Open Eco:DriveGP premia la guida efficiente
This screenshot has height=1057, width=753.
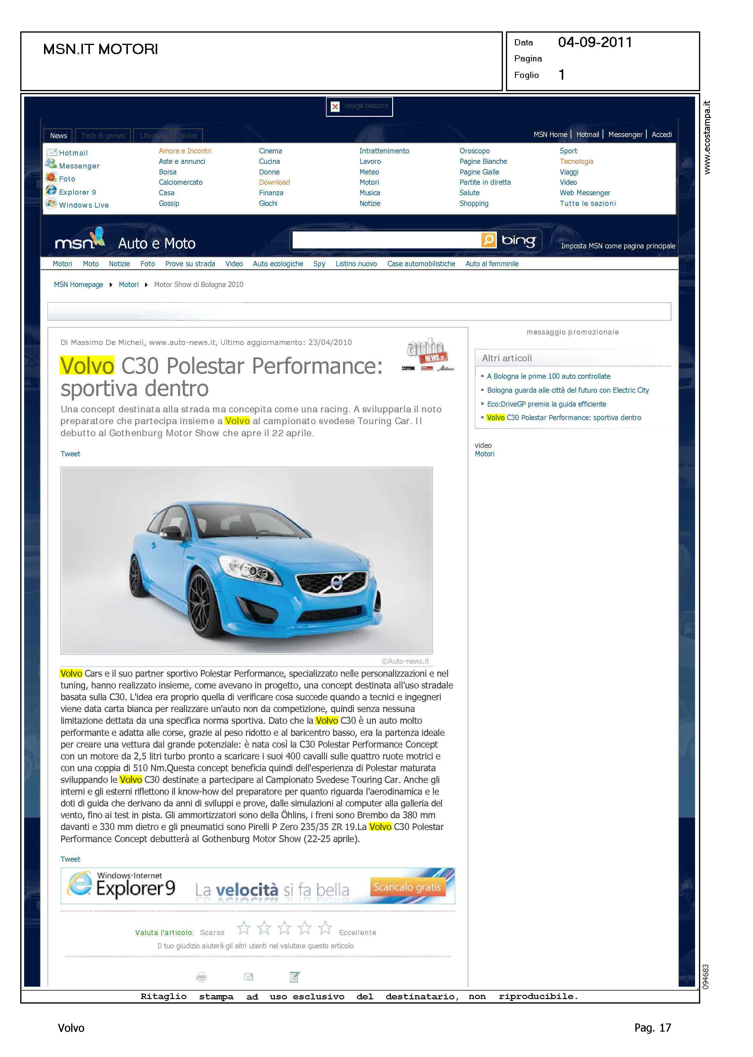[546, 404]
